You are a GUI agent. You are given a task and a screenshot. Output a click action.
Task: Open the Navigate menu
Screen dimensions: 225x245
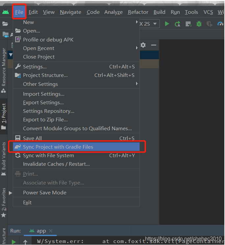coord(70,12)
